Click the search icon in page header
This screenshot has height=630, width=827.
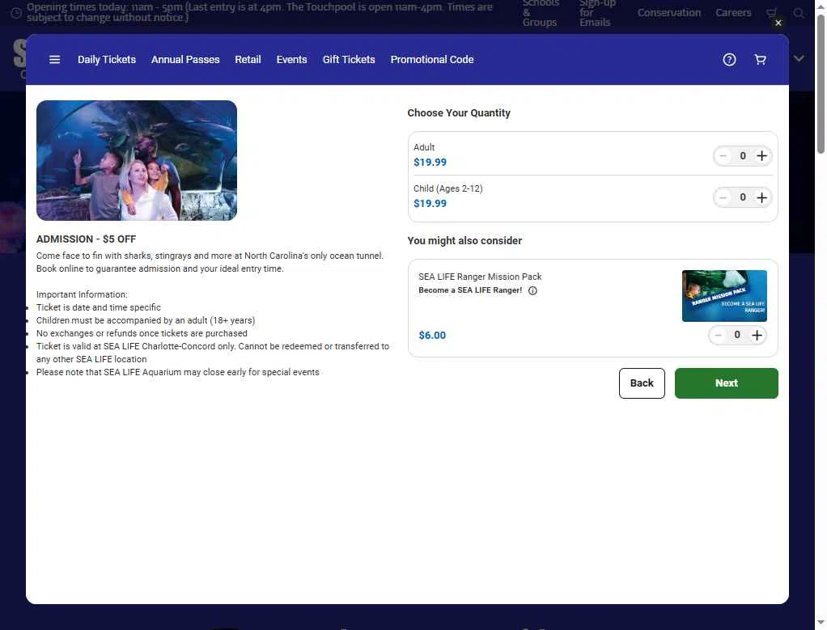799,13
